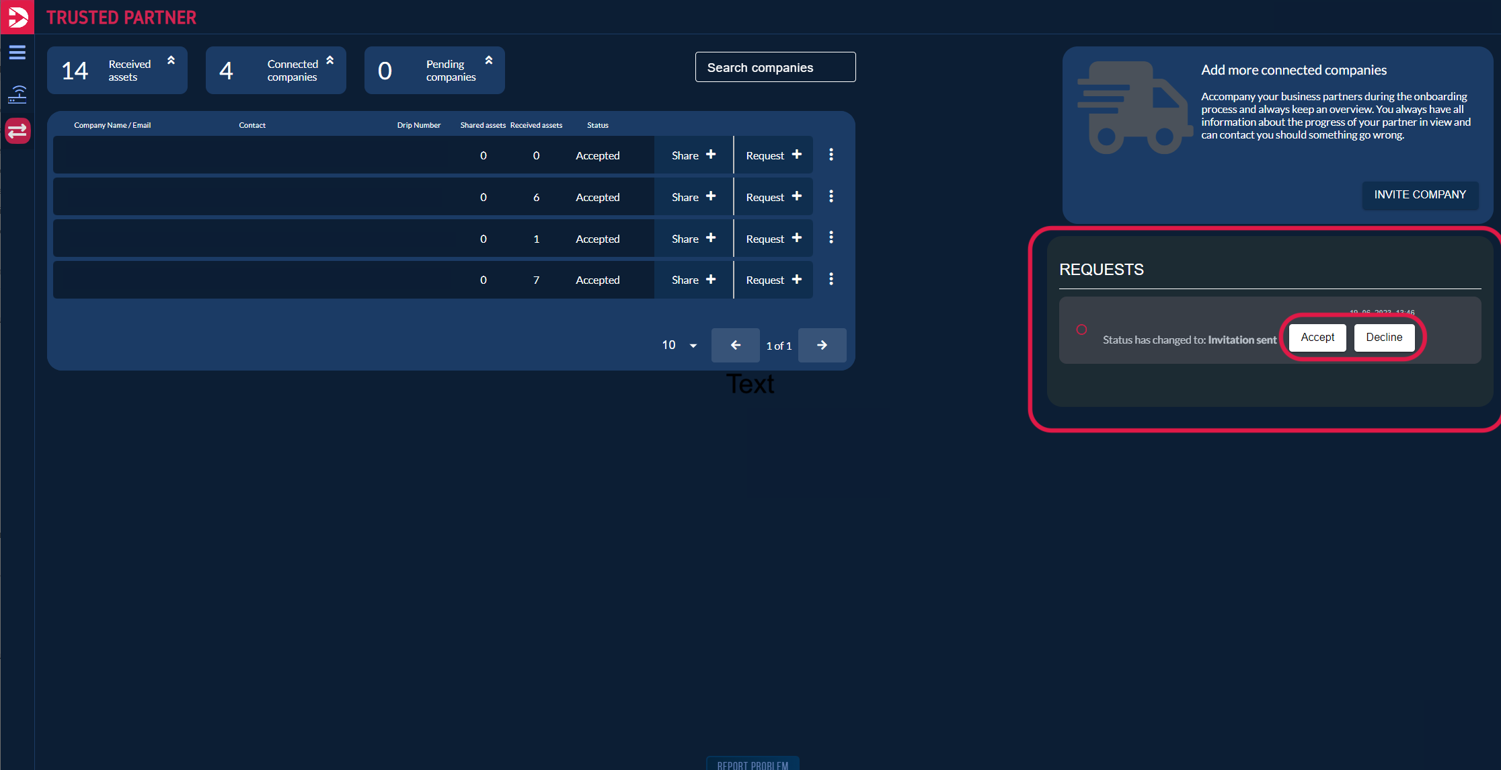Click Share plus in the second row
Screen dimensions: 1501x770
coord(693,197)
